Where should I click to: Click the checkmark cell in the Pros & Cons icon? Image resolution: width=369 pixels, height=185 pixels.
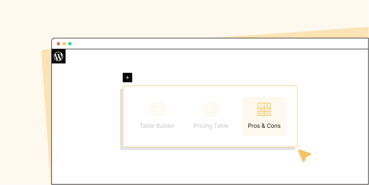261,106
